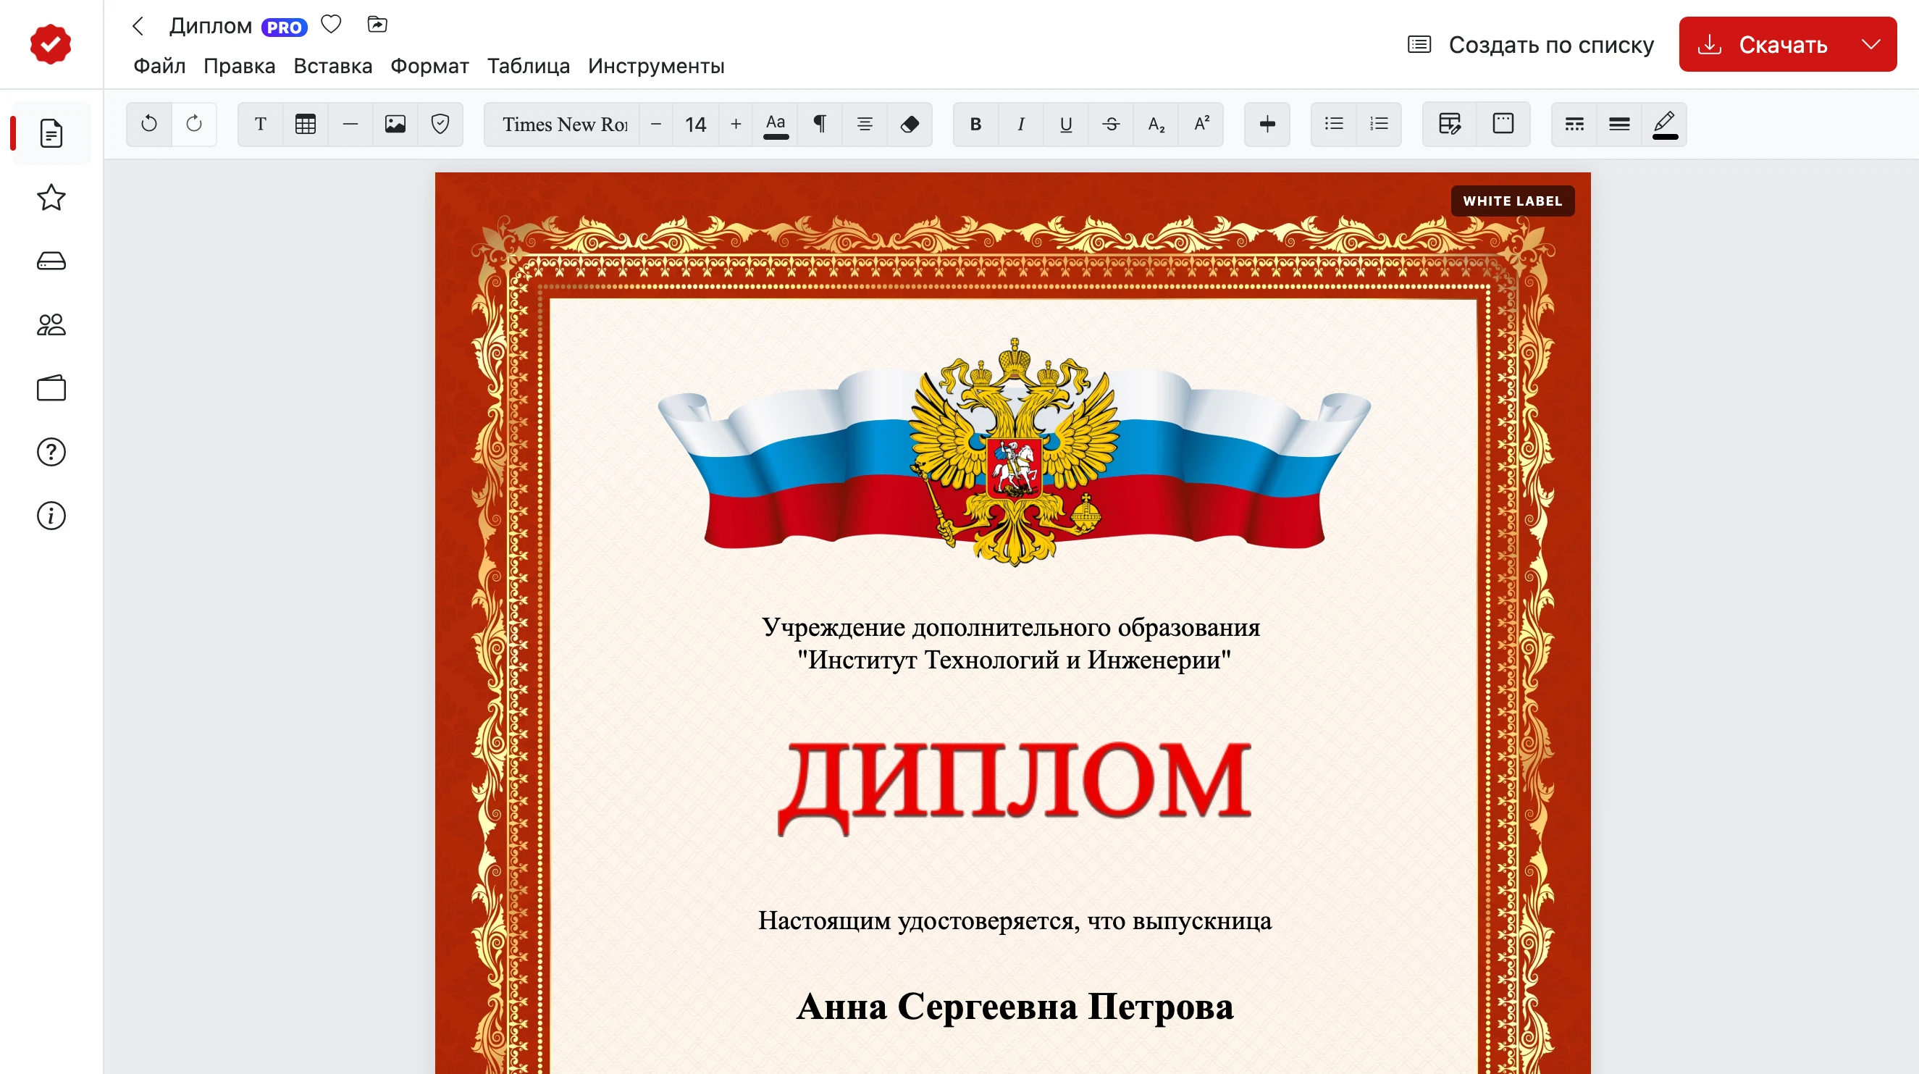
Task: Click the folder share icon
Action: coord(378,25)
